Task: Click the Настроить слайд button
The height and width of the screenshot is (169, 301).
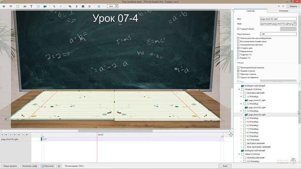Action: click(x=30, y=166)
